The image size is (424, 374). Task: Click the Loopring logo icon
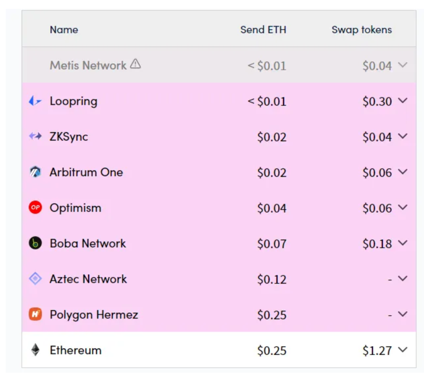click(x=35, y=102)
